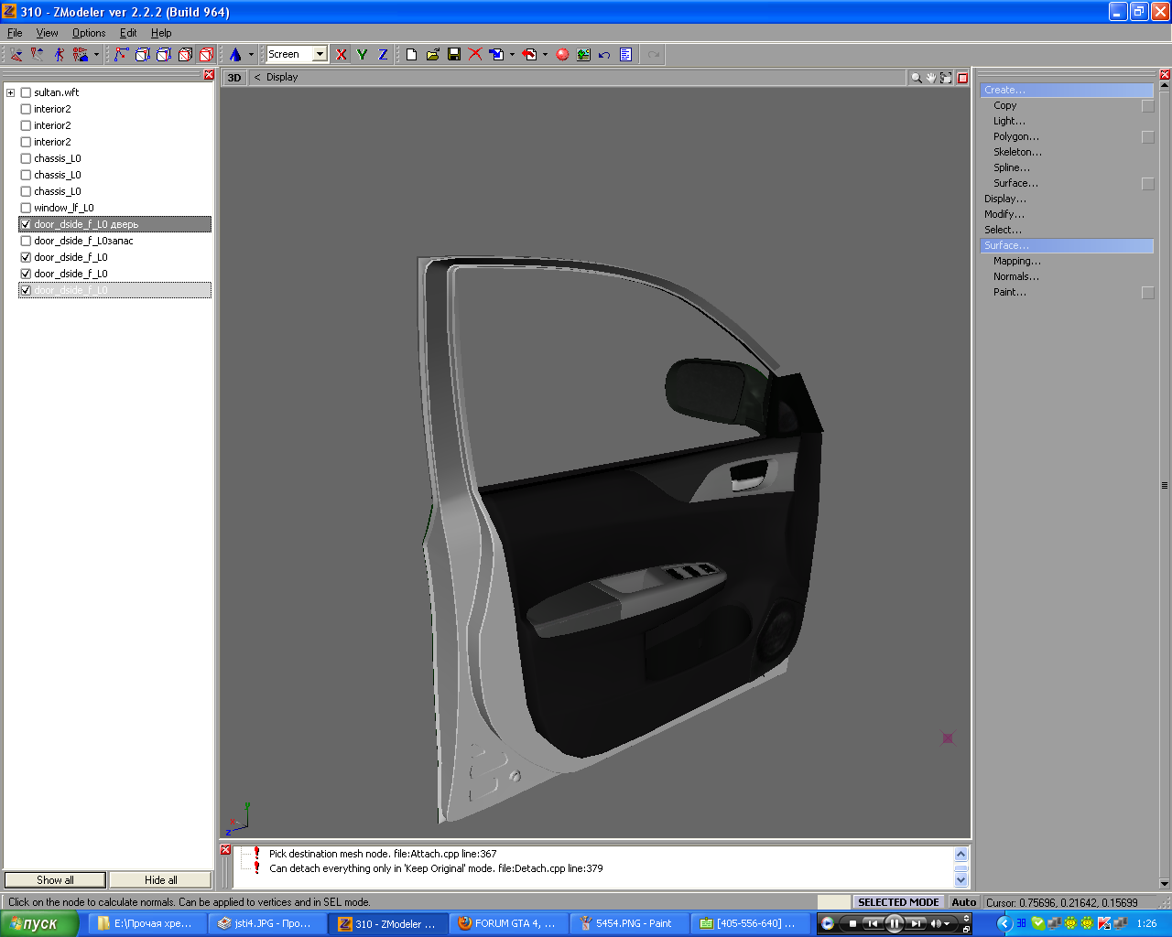Image resolution: width=1172 pixels, height=937 pixels.
Task: Check the window_lf_L0 visibility checkbox
Action: click(26, 208)
